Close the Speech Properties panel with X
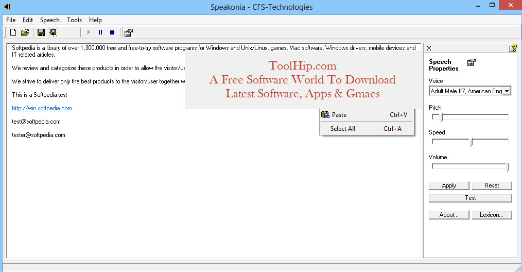The image size is (522, 272). click(429, 48)
